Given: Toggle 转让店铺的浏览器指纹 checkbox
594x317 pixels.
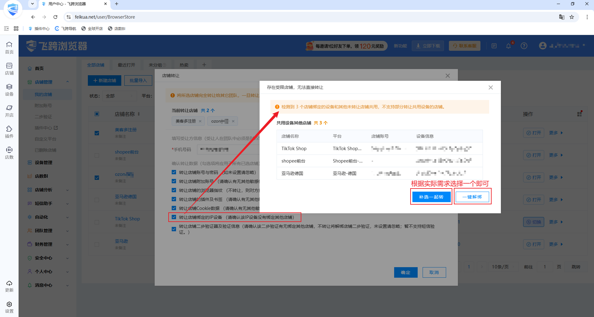Looking at the screenshot, I should 174,190.
